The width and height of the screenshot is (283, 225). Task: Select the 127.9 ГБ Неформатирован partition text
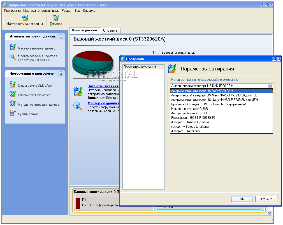[100, 205]
